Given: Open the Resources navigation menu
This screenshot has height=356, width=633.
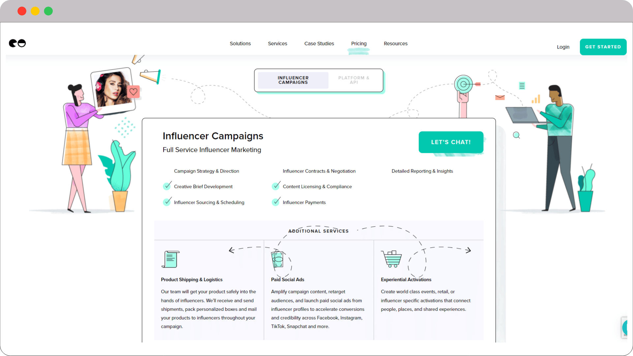Looking at the screenshot, I should (395, 44).
